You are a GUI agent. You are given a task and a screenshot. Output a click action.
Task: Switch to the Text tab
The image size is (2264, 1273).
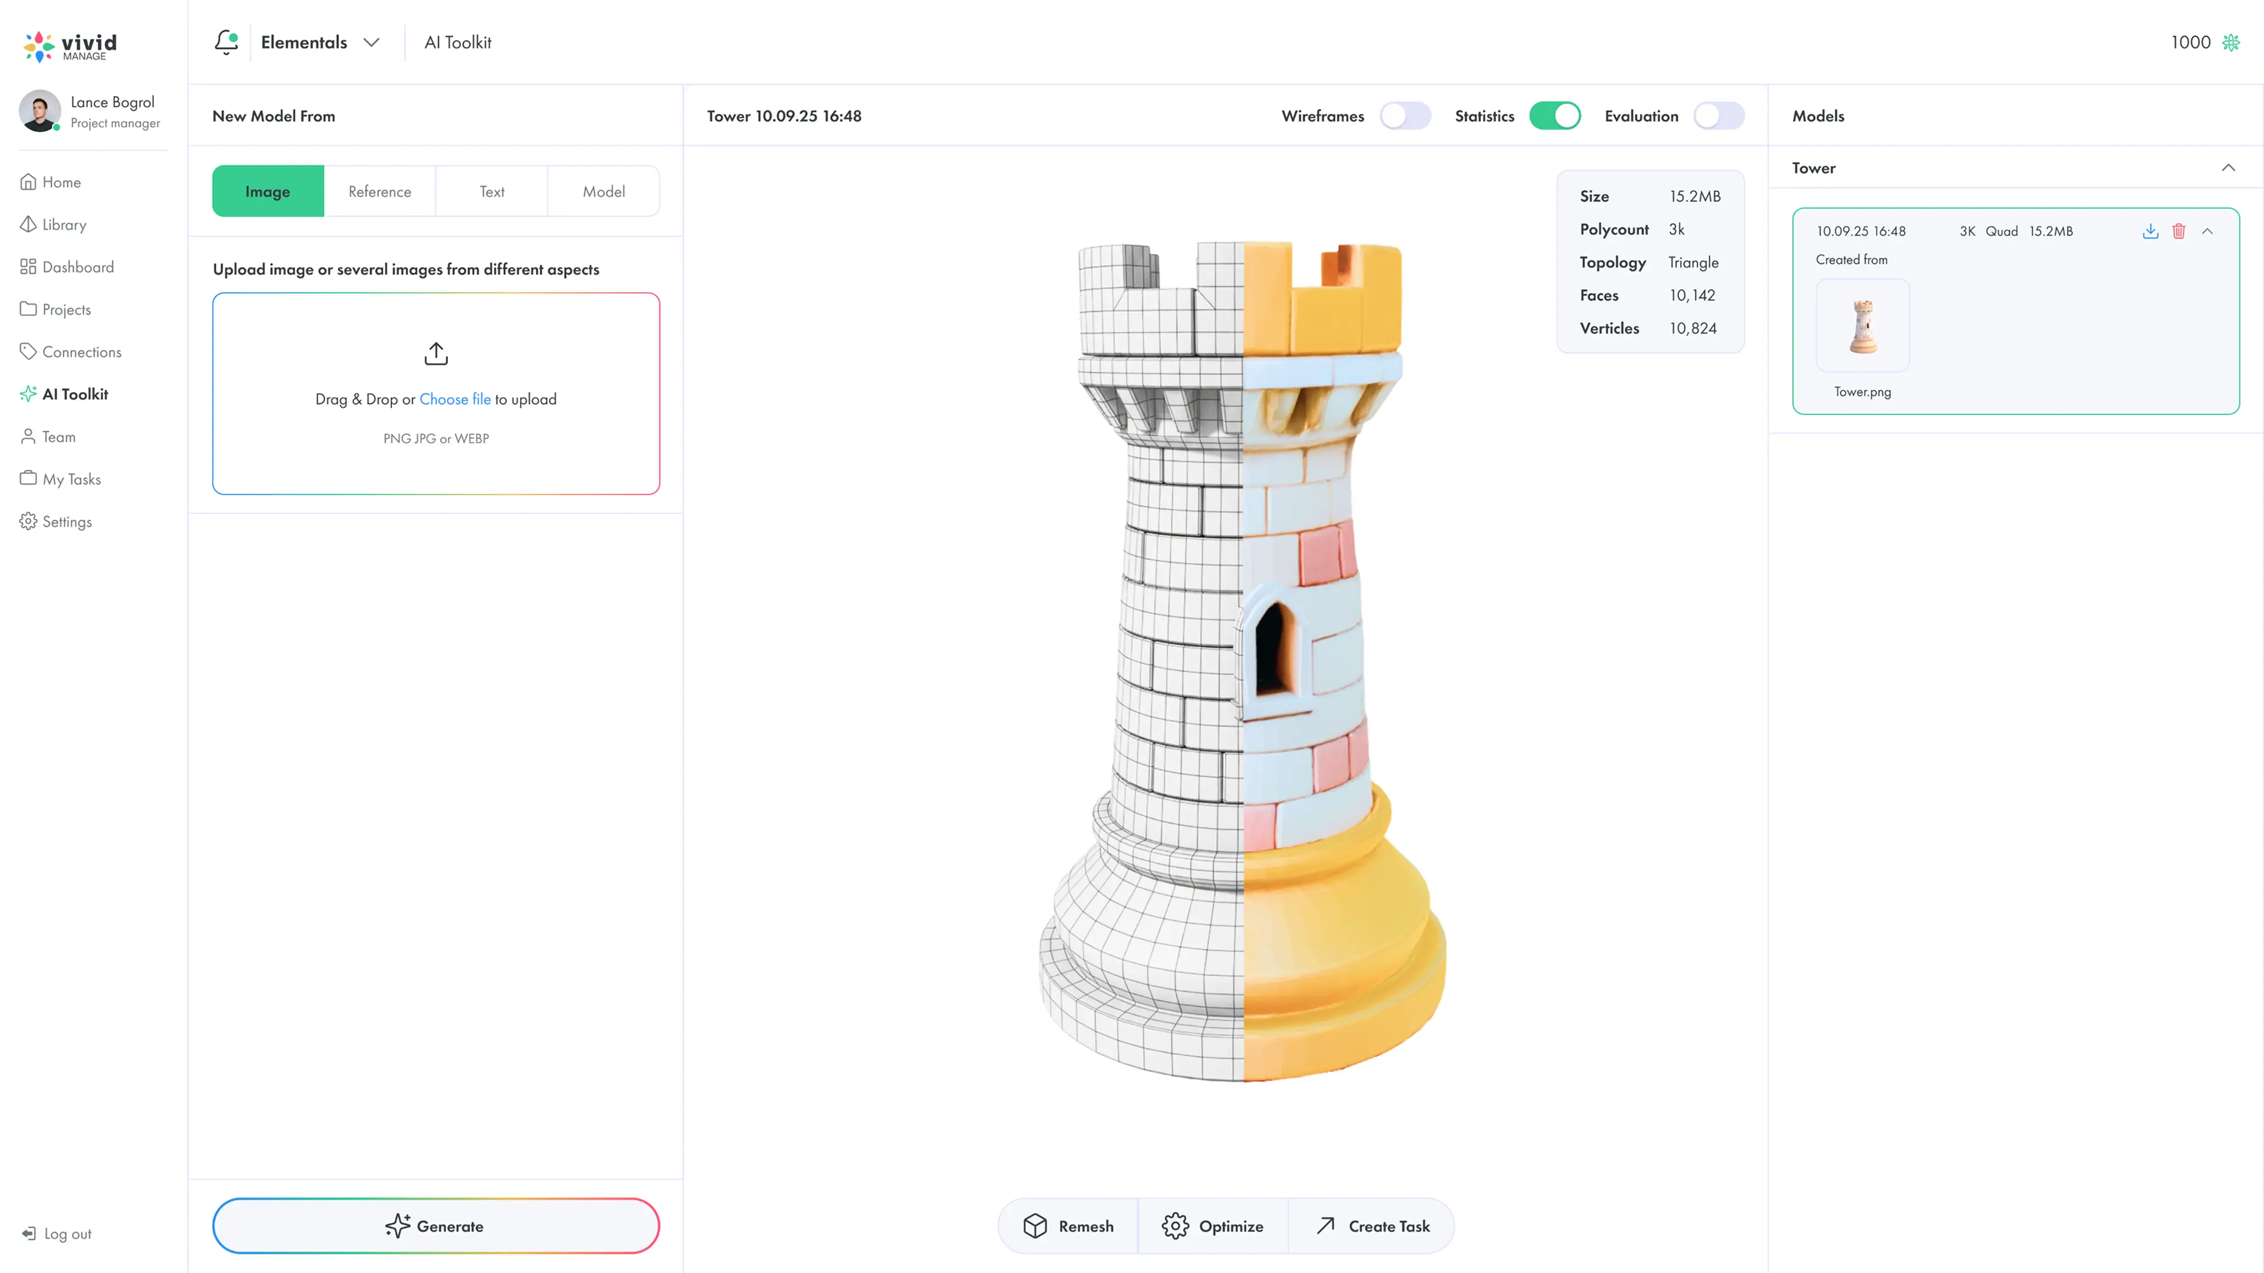click(x=491, y=192)
